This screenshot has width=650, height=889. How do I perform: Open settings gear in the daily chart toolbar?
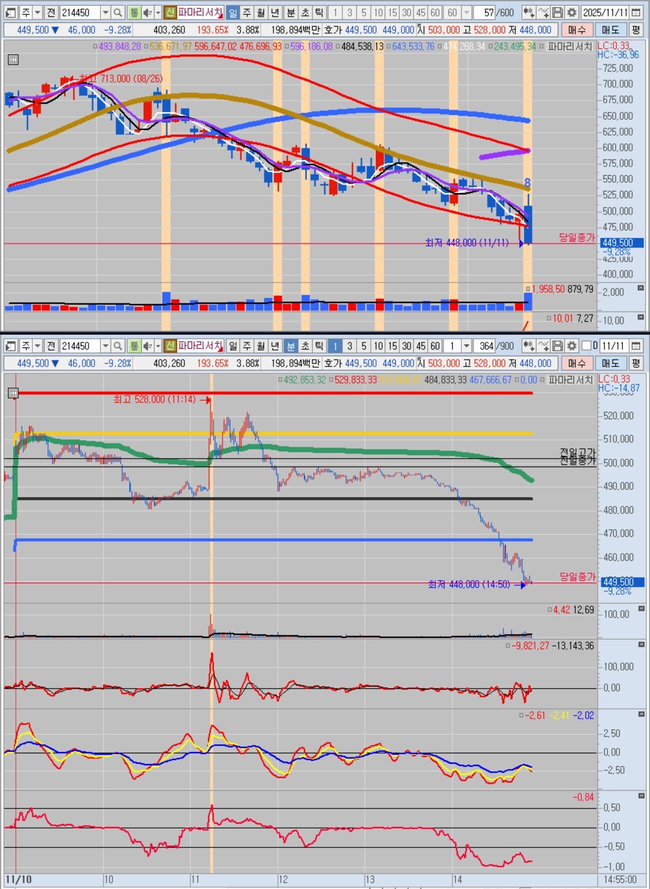pos(572,12)
